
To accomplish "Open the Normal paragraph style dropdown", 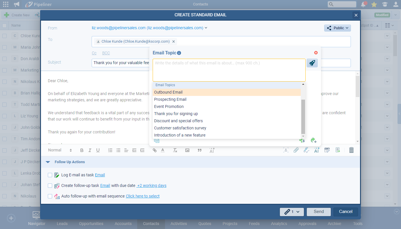I will coord(60,150).
